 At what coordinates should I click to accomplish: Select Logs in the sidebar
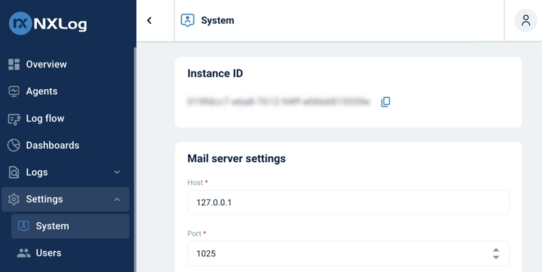click(x=37, y=172)
